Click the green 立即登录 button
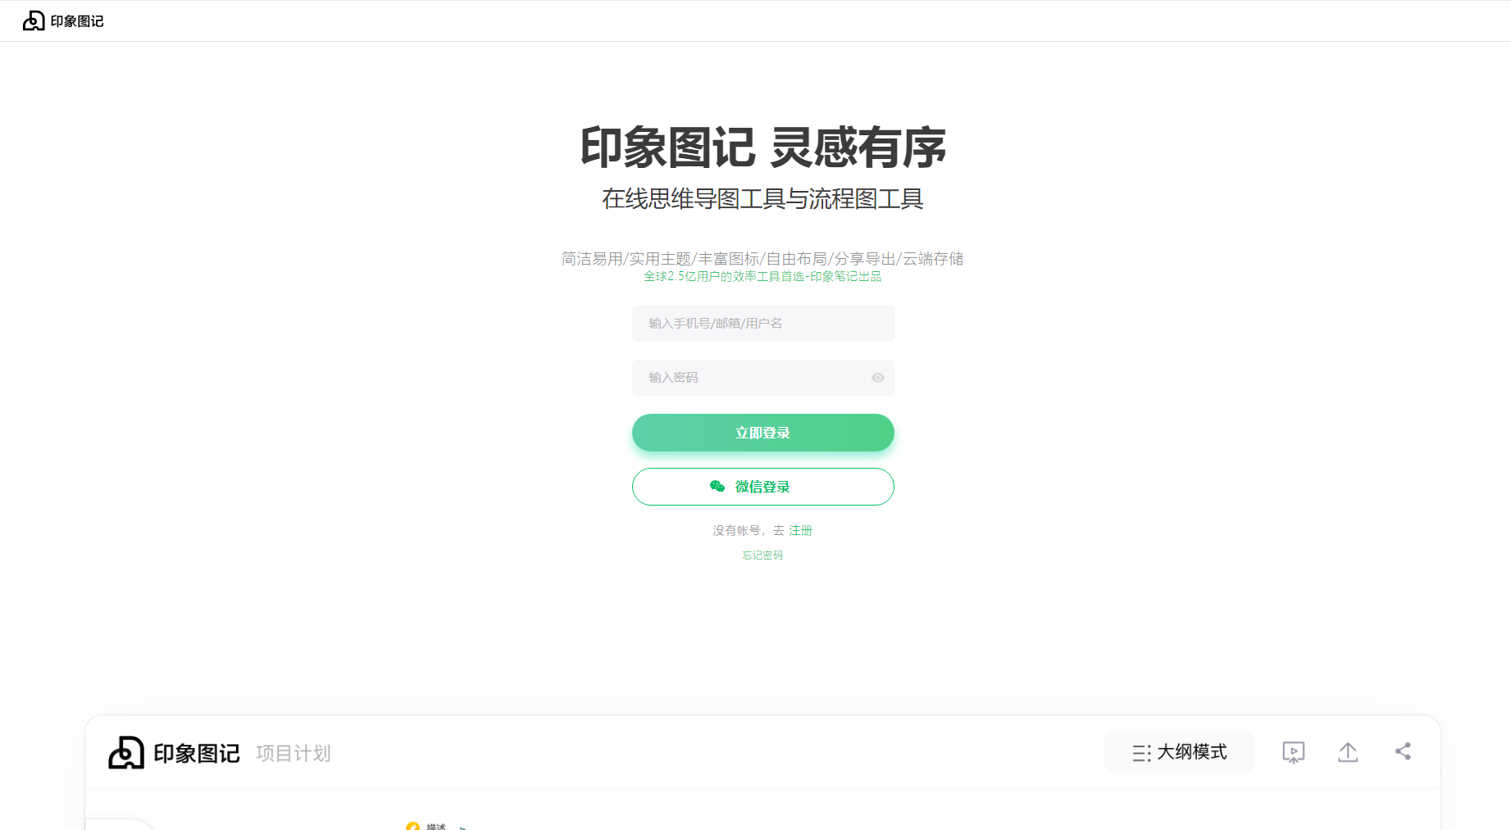Image resolution: width=1511 pixels, height=830 pixels. [762, 433]
